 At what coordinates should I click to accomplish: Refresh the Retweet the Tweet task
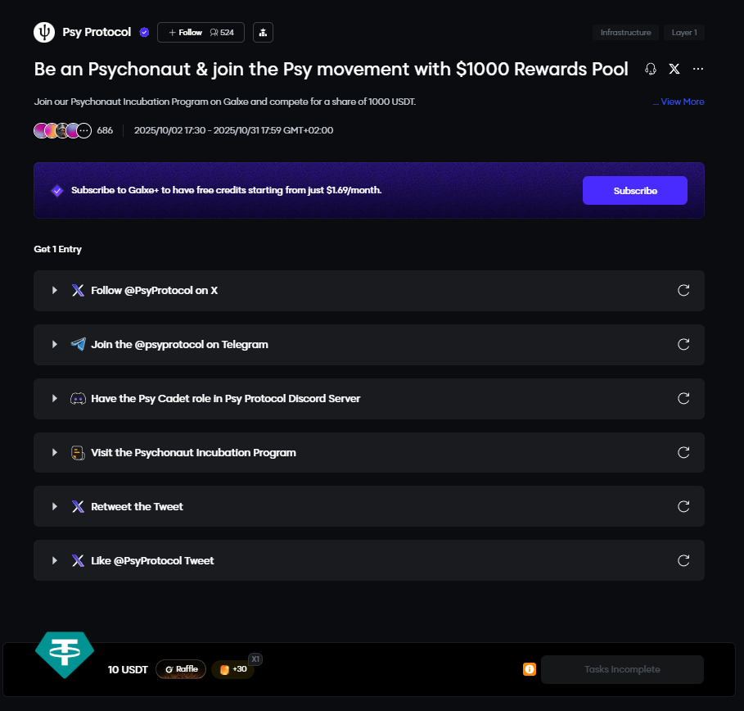tap(683, 507)
